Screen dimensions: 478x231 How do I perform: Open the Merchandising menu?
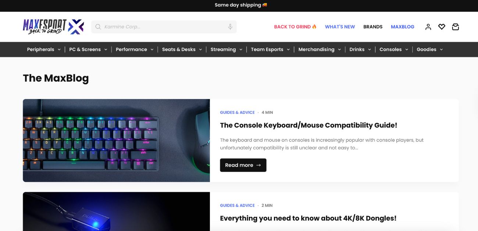point(316,49)
